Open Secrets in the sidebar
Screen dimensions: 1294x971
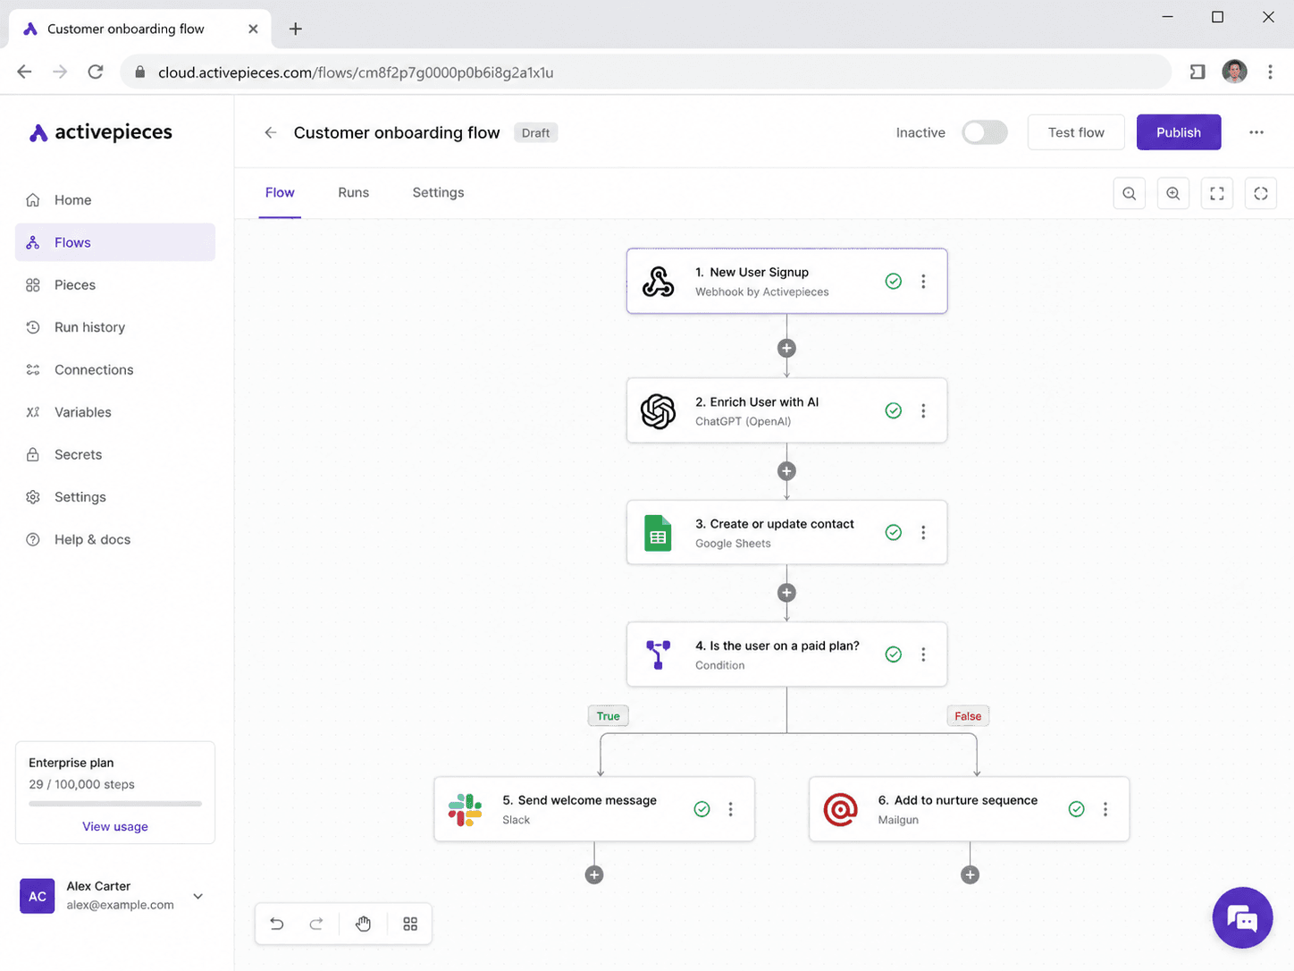[115, 455]
